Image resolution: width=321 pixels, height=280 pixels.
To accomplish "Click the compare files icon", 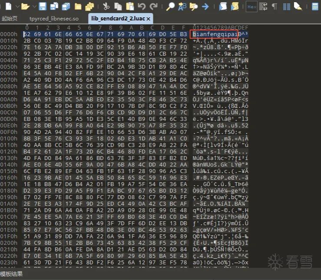I will pos(263,7).
